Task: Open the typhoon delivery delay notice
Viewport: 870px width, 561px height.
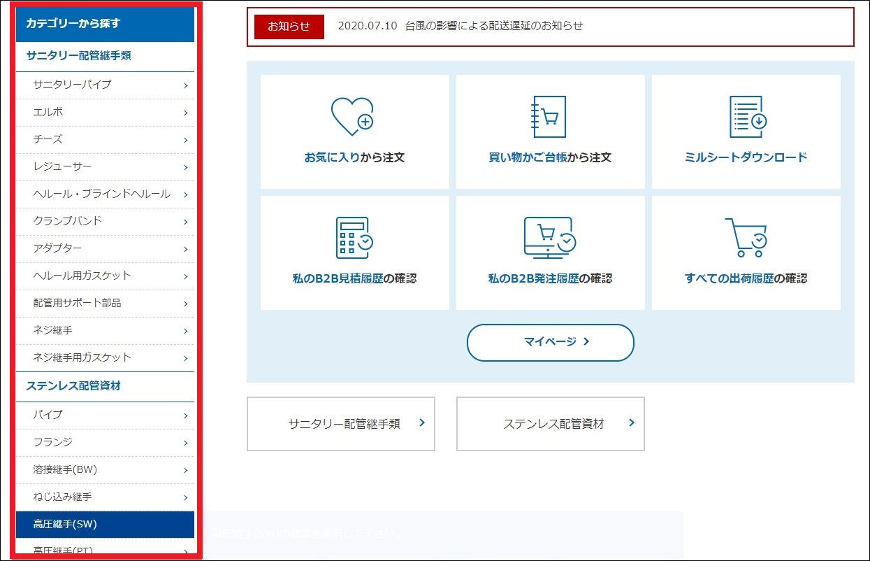Action: pyautogui.click(x=460, y=26)
